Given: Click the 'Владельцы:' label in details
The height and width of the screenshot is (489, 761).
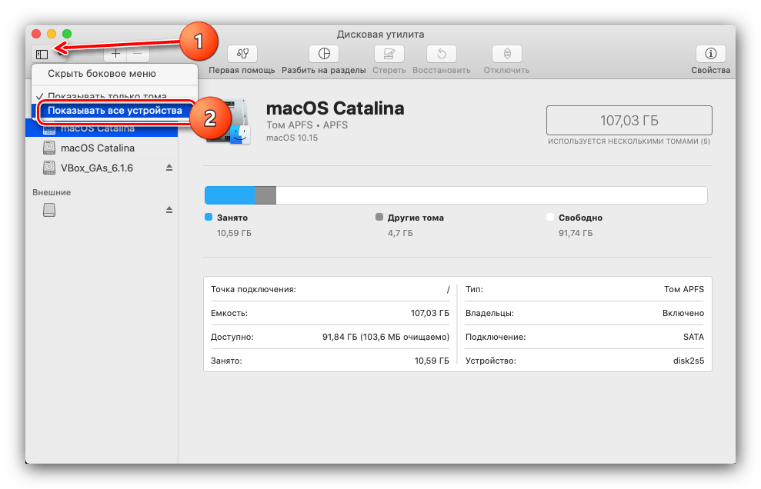Looking at the screenshot, I should click(489, 314).
